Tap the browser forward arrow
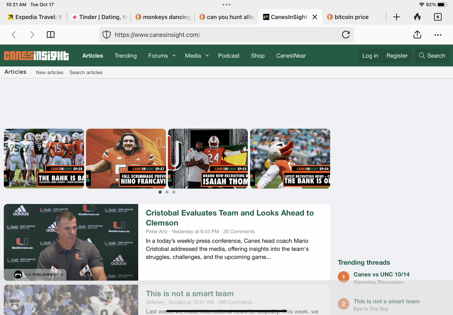The width and height of the screenshot is (453, 315). pyautogui.click(x=32, y=35)
